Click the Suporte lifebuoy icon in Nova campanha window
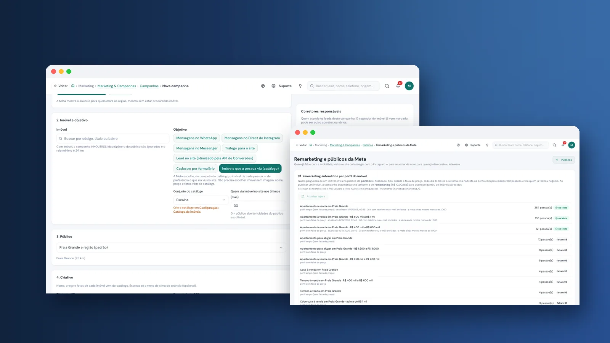The image size is (610, 343). pos(273,86)
